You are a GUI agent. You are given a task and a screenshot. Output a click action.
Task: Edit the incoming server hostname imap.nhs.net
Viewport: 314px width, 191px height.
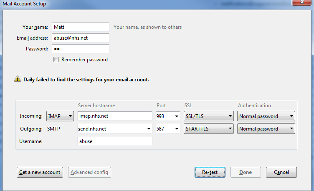pyautogui.click(x=115, y=116)
